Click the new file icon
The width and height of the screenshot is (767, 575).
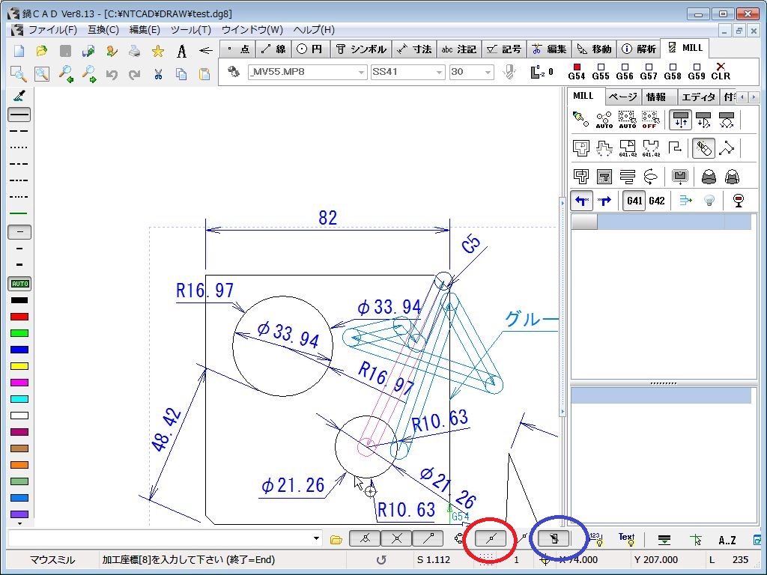pos(19,51)
